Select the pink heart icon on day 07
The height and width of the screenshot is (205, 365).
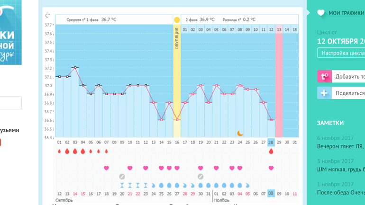106,168
